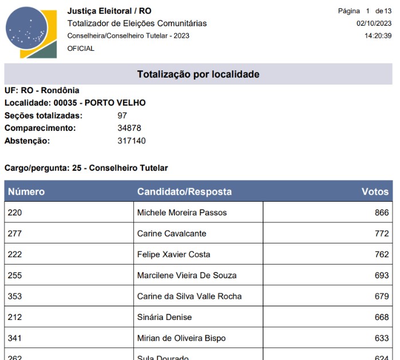
Task: Select Carine da Silva Valle Rocha entry
Action: pyautogui.click(x=189, y=296)
